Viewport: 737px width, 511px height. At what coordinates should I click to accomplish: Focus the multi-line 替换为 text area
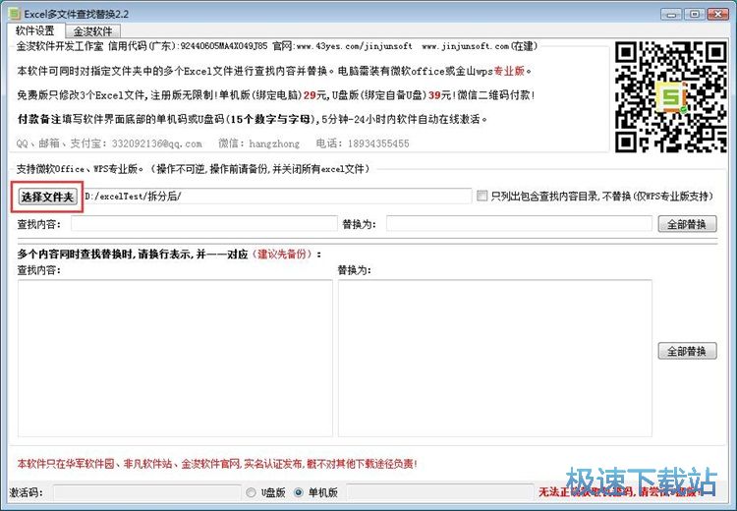(495, 358)
